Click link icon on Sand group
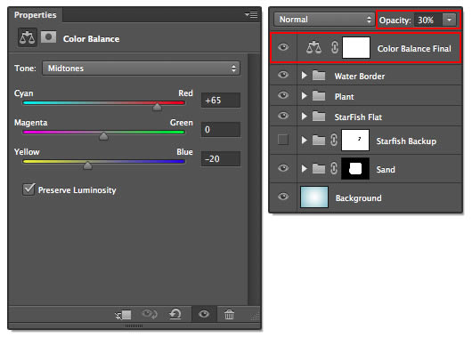This screenshot has height=338, width=472. tap(334, 168)
